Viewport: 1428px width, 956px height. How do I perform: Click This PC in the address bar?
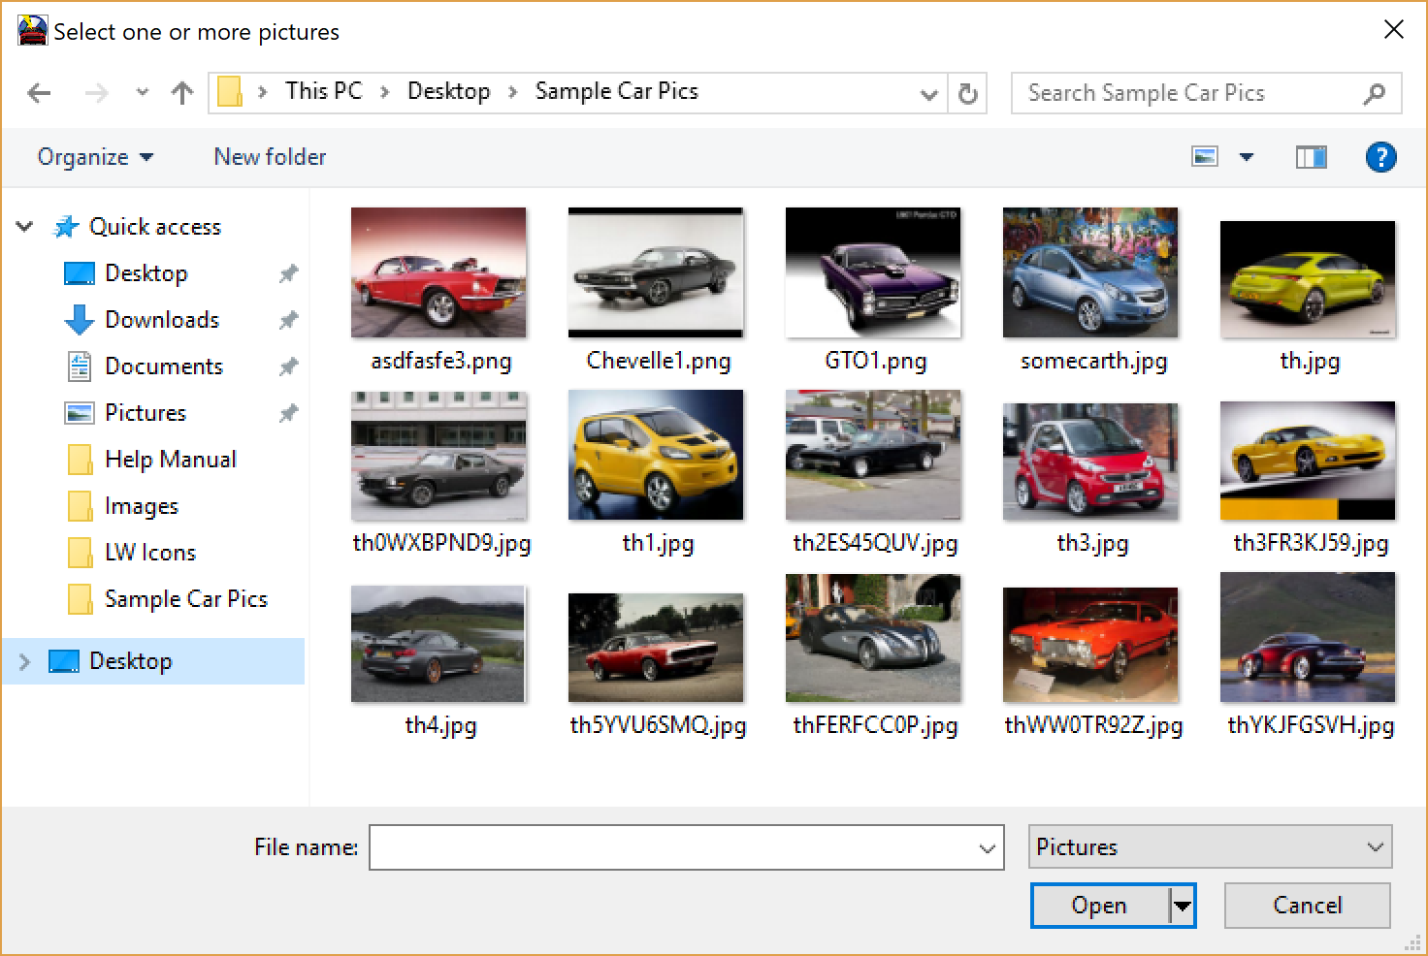coord(323,90)
